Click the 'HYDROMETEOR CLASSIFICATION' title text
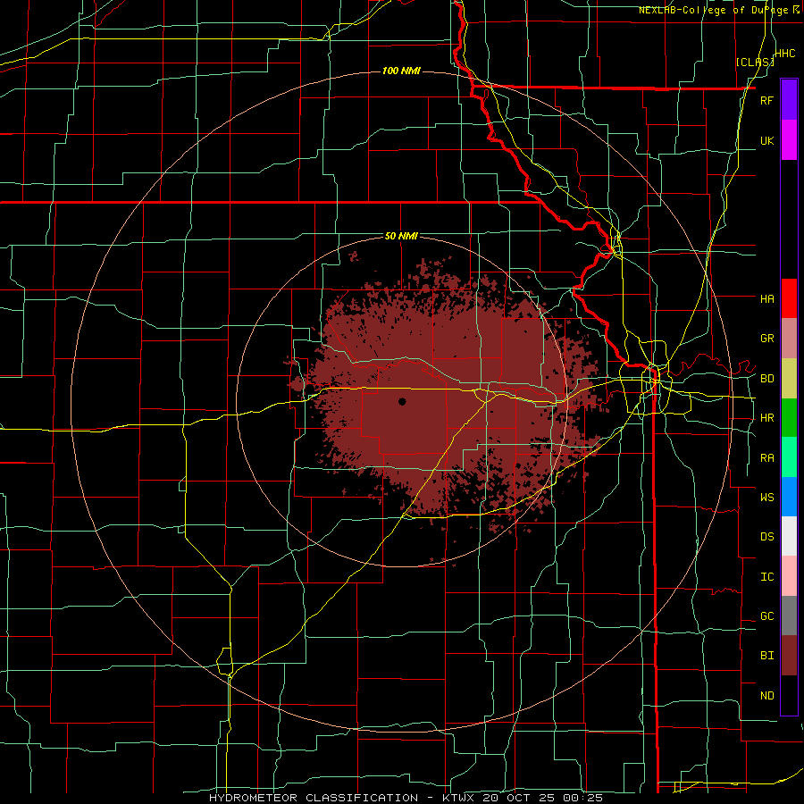The width and height of the screenshot is (804, 804). coord(314,798)
